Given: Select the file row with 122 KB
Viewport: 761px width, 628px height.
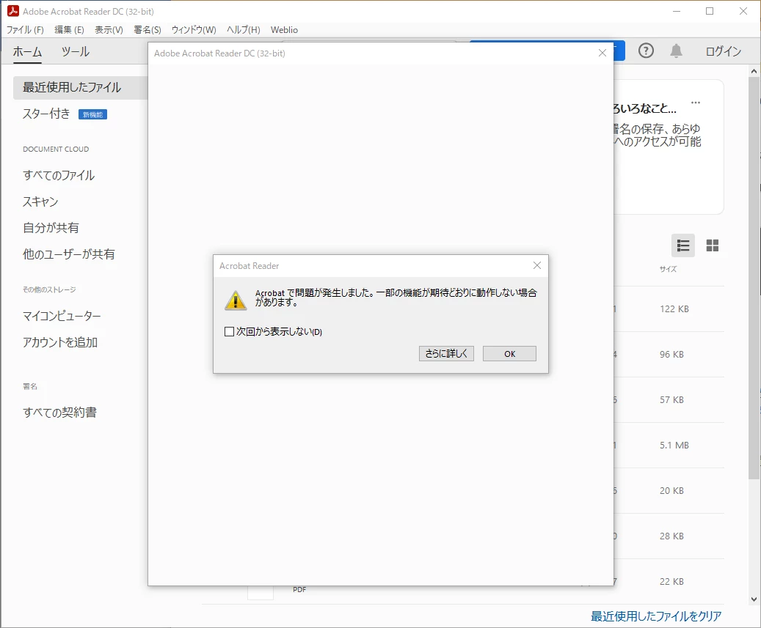Looking at the screenshot, I should click(669, 309).
